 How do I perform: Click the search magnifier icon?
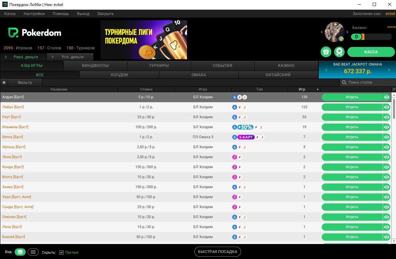coord(344,82)
